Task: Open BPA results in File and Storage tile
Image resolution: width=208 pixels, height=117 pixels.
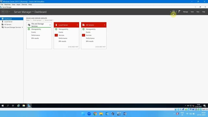Action: coord(35,38)
